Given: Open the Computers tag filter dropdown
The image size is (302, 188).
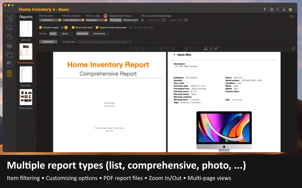Looking at the screenshot, I should [96, 20].
